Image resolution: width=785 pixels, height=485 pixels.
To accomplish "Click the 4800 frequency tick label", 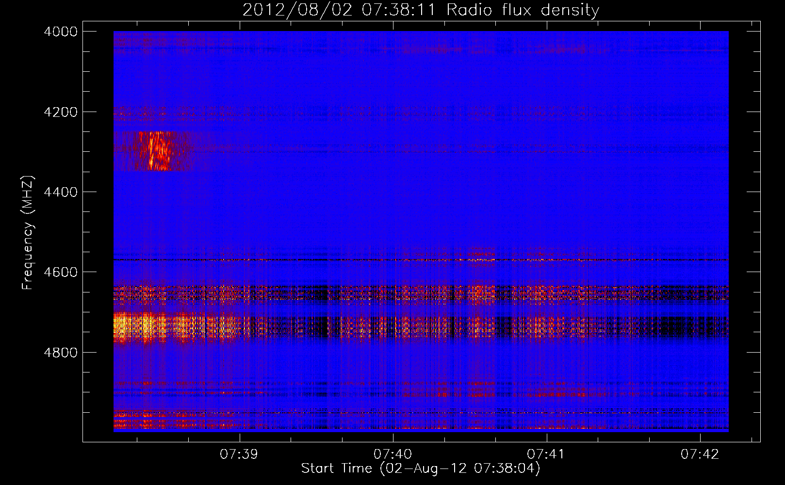I will [60, 352].
